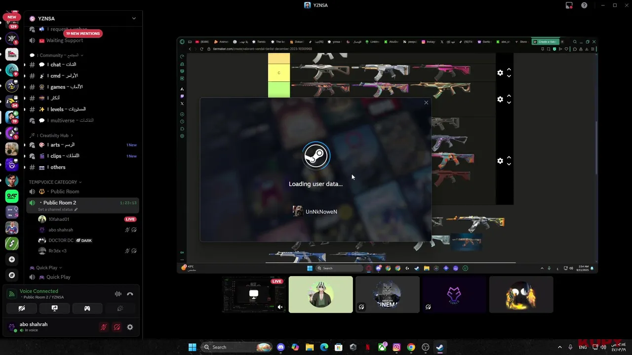Viewport: 632px width, 355px height.
Task: Open server icon with 19 badge
Action: (x=12, y=117)
